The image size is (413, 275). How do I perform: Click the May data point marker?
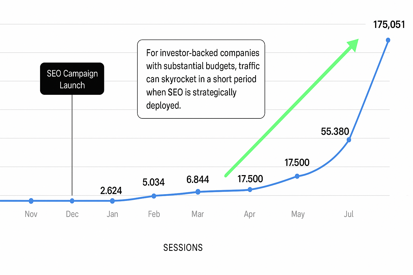pyautogui.click(x=297, y=176)
